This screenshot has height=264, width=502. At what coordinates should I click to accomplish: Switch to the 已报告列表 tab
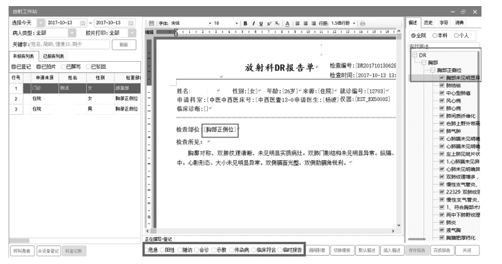pos(54,56)
